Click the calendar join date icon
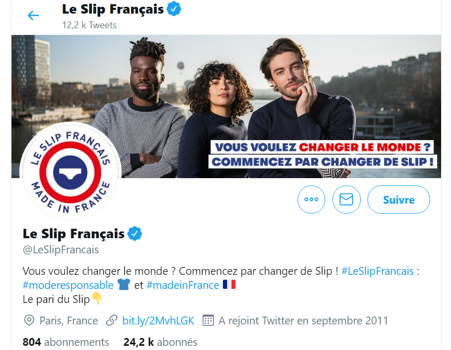This screenshot has width=451, height=350. pyautogui.click(x=208, y=320)
